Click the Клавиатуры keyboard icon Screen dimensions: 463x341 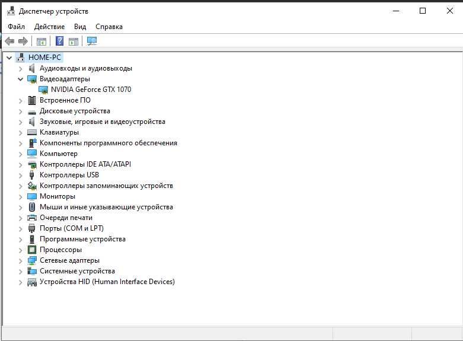pos(32,132)
